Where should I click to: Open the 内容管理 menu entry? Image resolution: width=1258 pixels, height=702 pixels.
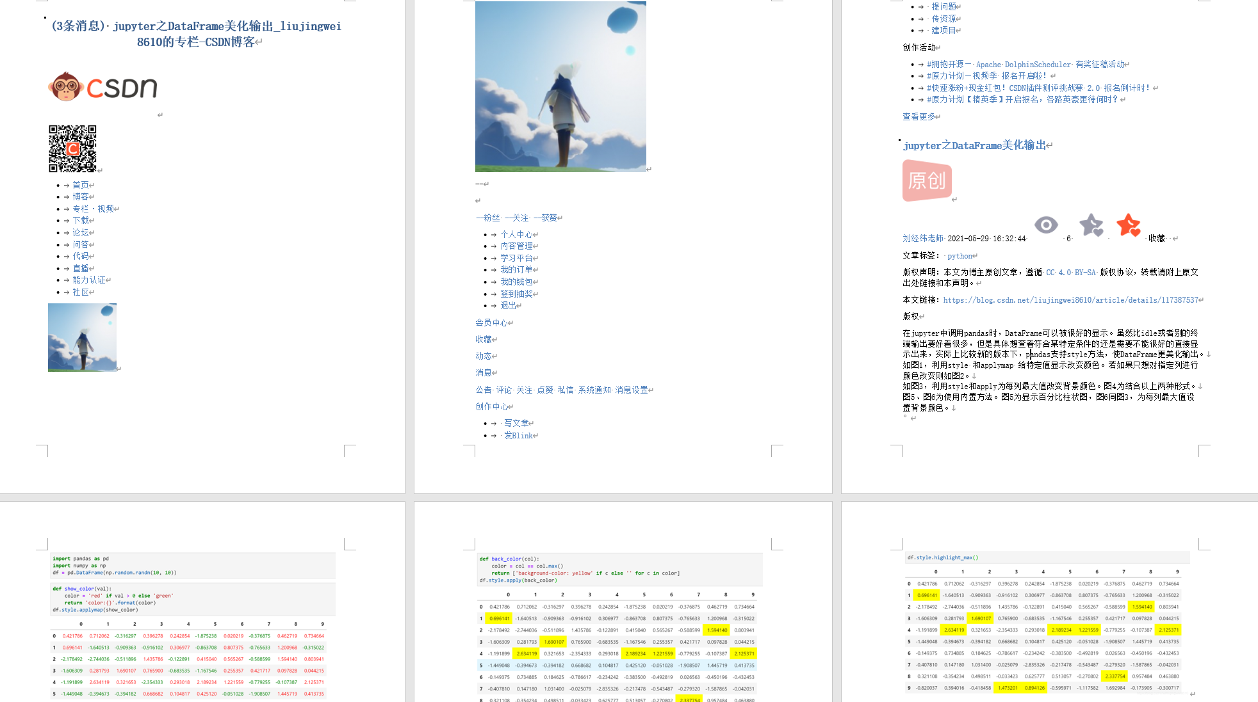point(517,246)
